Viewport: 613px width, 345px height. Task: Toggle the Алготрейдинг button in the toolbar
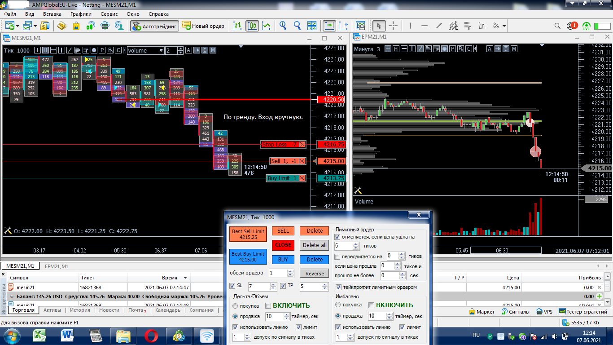155,26
